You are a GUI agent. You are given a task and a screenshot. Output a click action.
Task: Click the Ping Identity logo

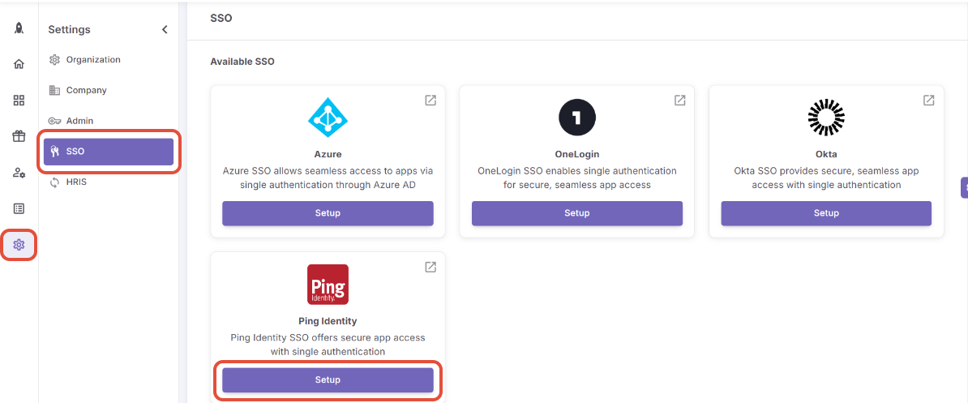[x=328, y=285]
